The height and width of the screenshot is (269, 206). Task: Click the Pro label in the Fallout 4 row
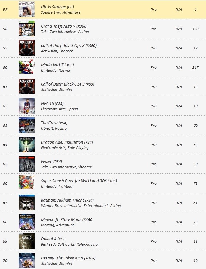(153, 241)
